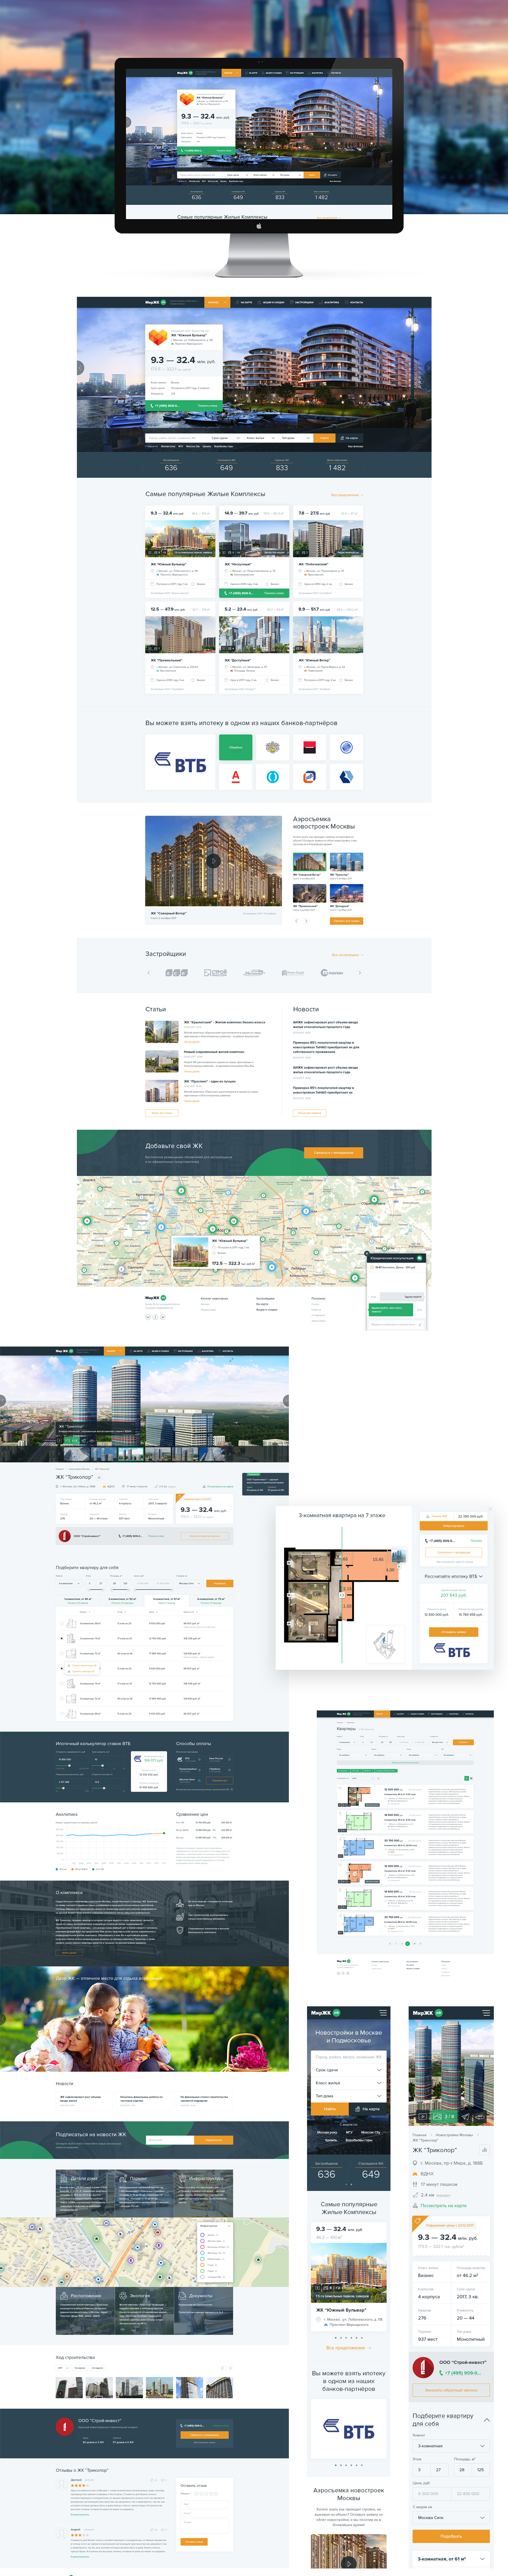Tap the 'На карте' button on mobile
508x2576 pixels.
[x=367, y=2109]
